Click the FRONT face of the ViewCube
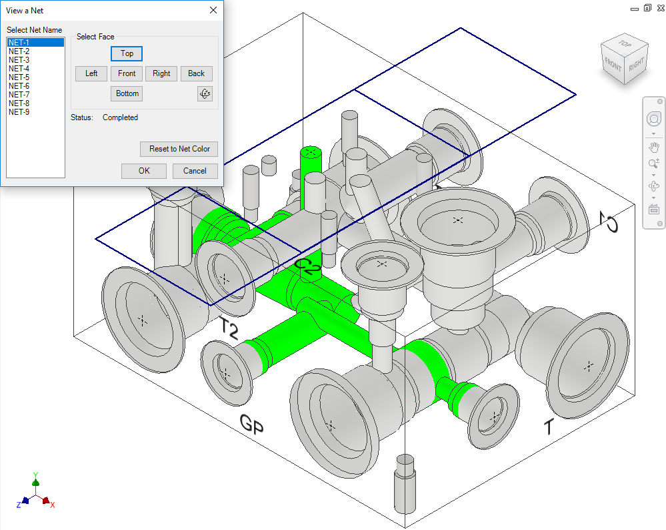 (613, 65)
